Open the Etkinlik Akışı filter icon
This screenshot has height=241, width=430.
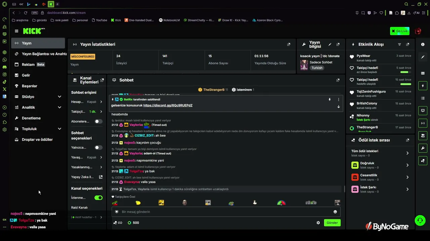(399, 45)
